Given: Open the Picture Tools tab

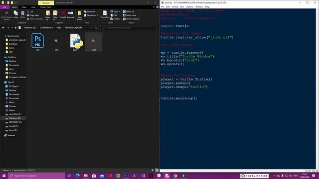Looking at the screenshot, I should tap(46, 7).
